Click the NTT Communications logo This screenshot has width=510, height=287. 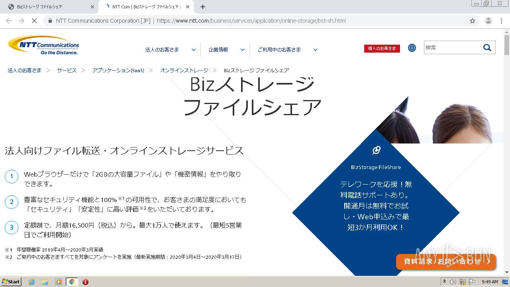(x=44, y=45)
